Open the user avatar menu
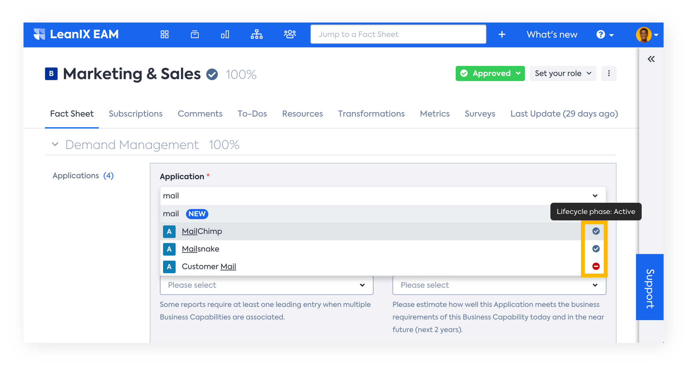The image size is (692, 371). pyautogui.click(x=647, y=35)
